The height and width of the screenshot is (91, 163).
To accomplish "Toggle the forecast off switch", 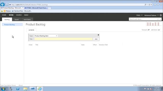I will 145,30.
